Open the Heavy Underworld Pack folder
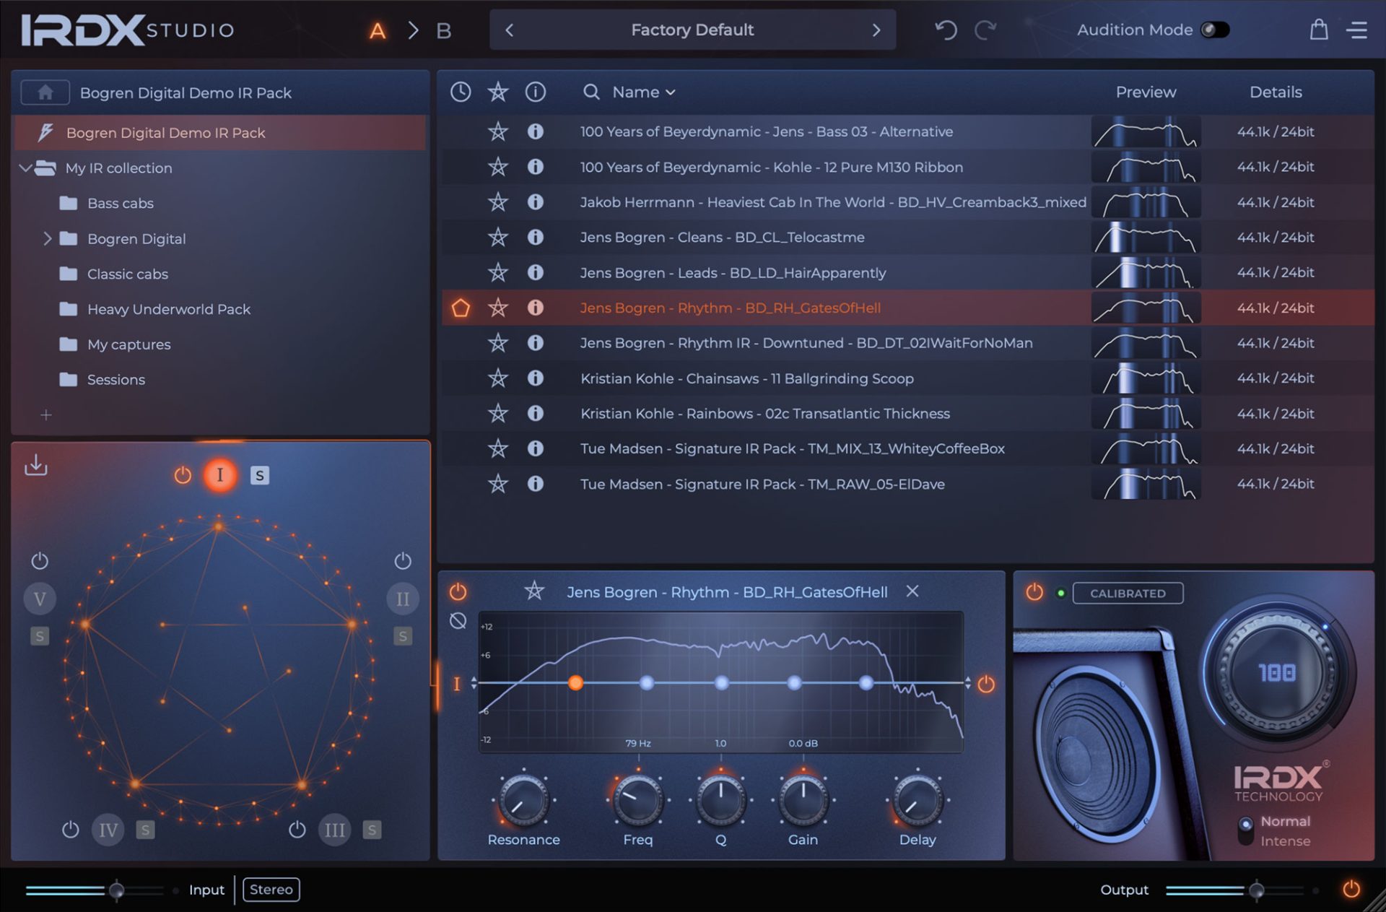The height and width of the screenshot is (912, 1386). tap(168, 309)
